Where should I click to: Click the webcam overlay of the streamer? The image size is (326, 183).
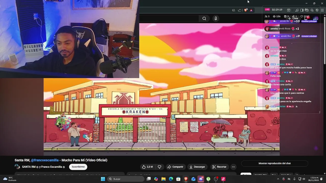(x=70, y=39)
